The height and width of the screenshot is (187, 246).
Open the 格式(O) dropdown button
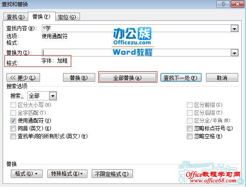pyautogui.click(x=27, y=174)
